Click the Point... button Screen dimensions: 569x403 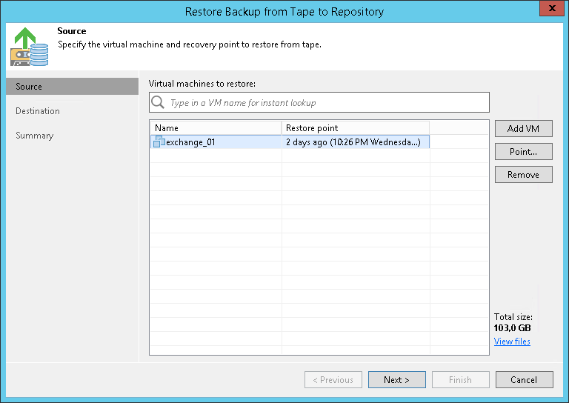pos(523,152)
